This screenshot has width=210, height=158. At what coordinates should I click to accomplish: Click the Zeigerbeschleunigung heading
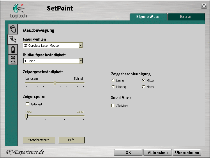tap(131, 74)
